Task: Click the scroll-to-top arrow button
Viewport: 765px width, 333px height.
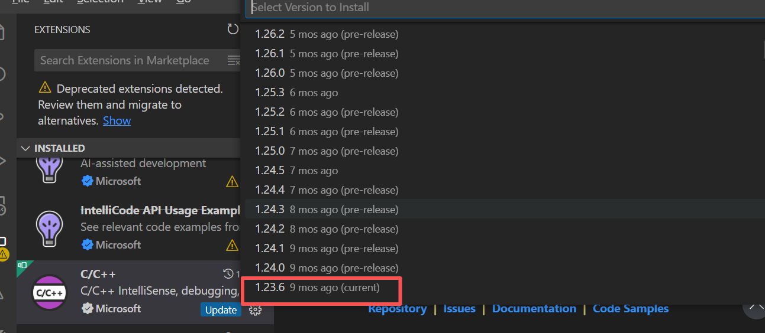Action: click(x=755, y=306)
